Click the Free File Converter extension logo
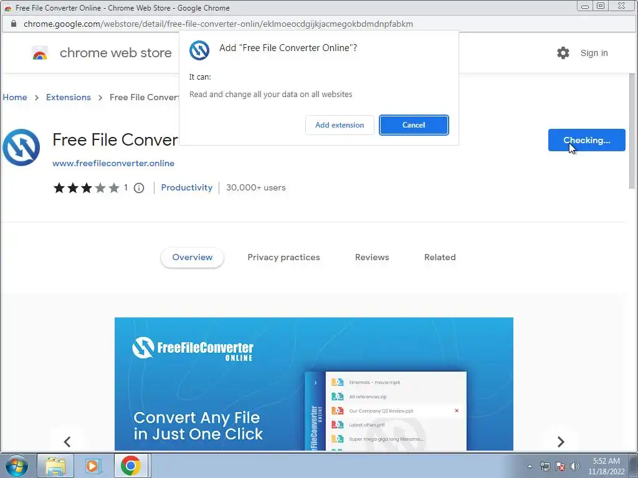The image size is (638, 478). point(21,148)
